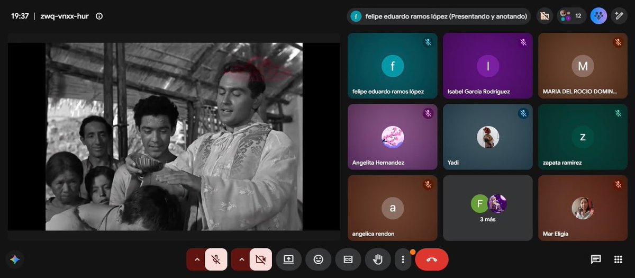The width and height of the screenshot is (635, 278).
Task: Click muted mic icon on Angelita Hernandez tile
Action: click(x=428, y=113)
